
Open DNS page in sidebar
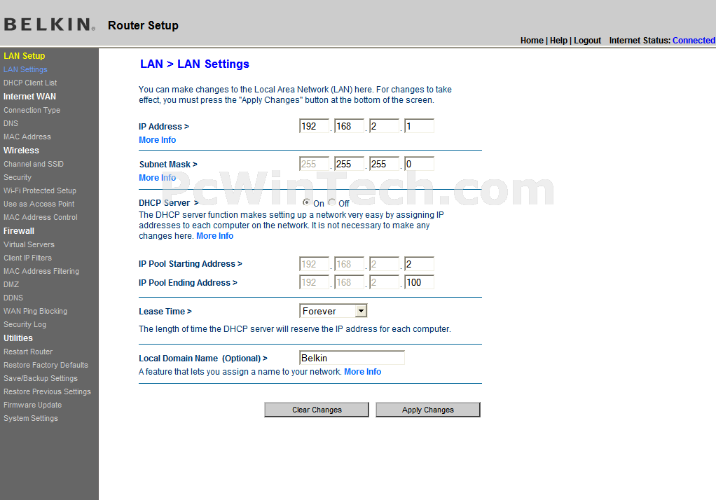11,123
